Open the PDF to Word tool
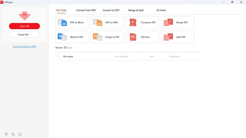246x138 pixels. point(72,22)
